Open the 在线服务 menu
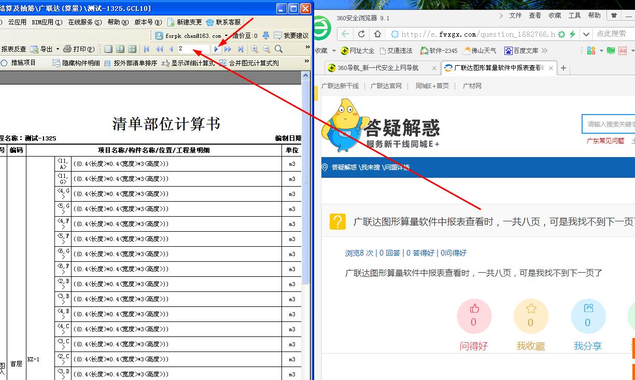The height and width of the screenshot is (380, 635). (84, 22)
